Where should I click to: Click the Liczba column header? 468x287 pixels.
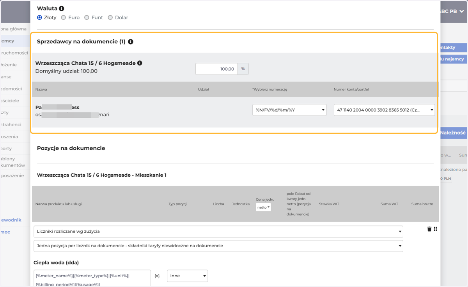coord(219,204)
